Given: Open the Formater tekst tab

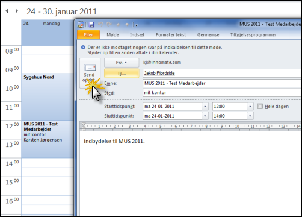Looking at the screenshot, I should tap(171, 35).
